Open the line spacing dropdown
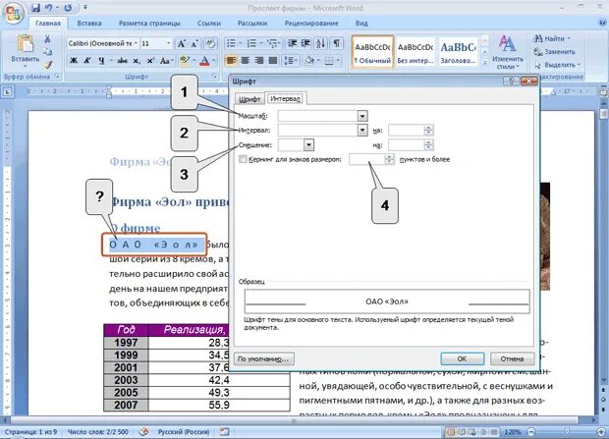Screen dimensions: 609x439 pos(291,60)
